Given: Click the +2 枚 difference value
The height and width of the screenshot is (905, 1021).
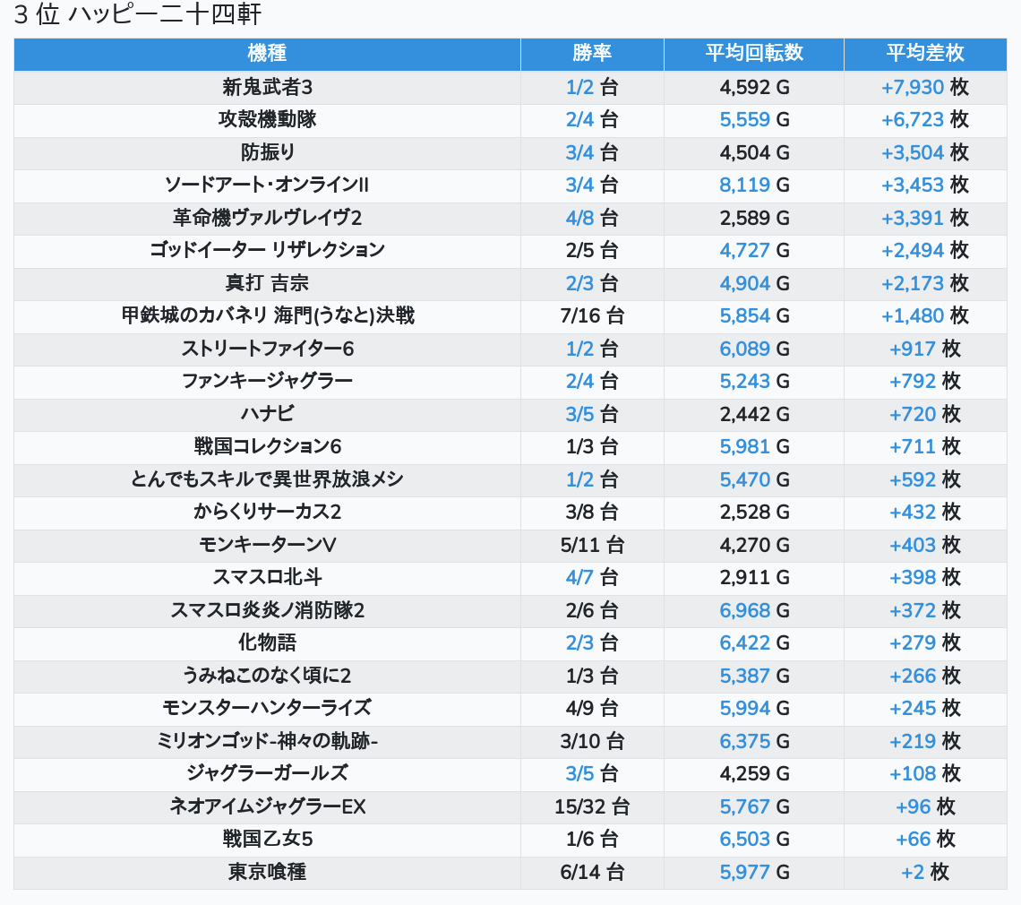Looking at the screenshot, I should pyautogui.click(x=924, y=872).
